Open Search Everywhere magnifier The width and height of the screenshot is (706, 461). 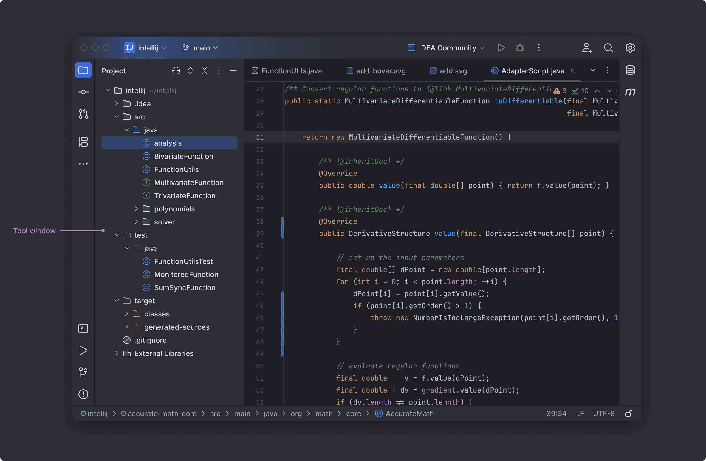pyautogui.click(x=608, y=47)
